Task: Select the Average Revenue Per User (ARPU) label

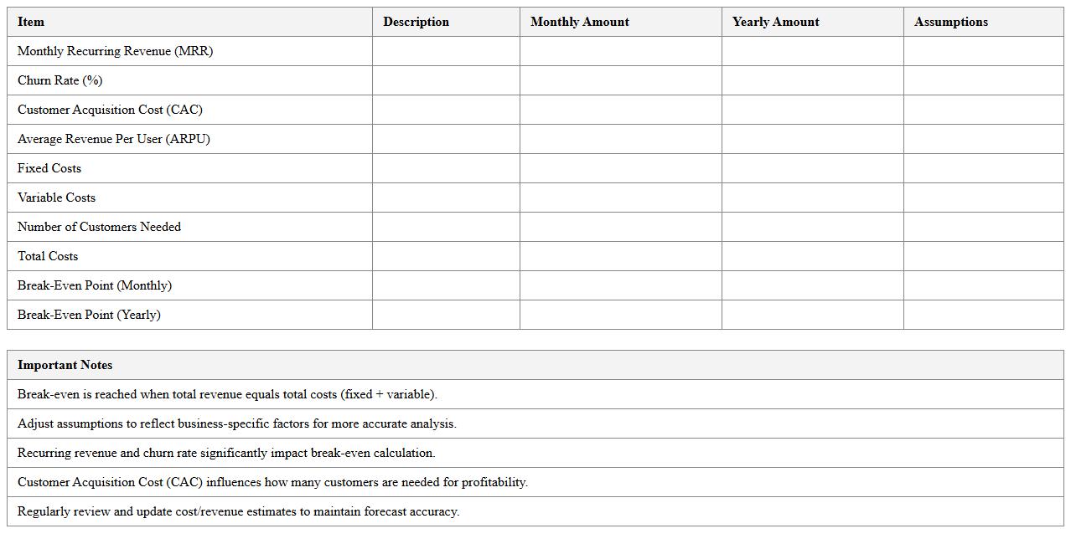Action: tap(113, 139)
